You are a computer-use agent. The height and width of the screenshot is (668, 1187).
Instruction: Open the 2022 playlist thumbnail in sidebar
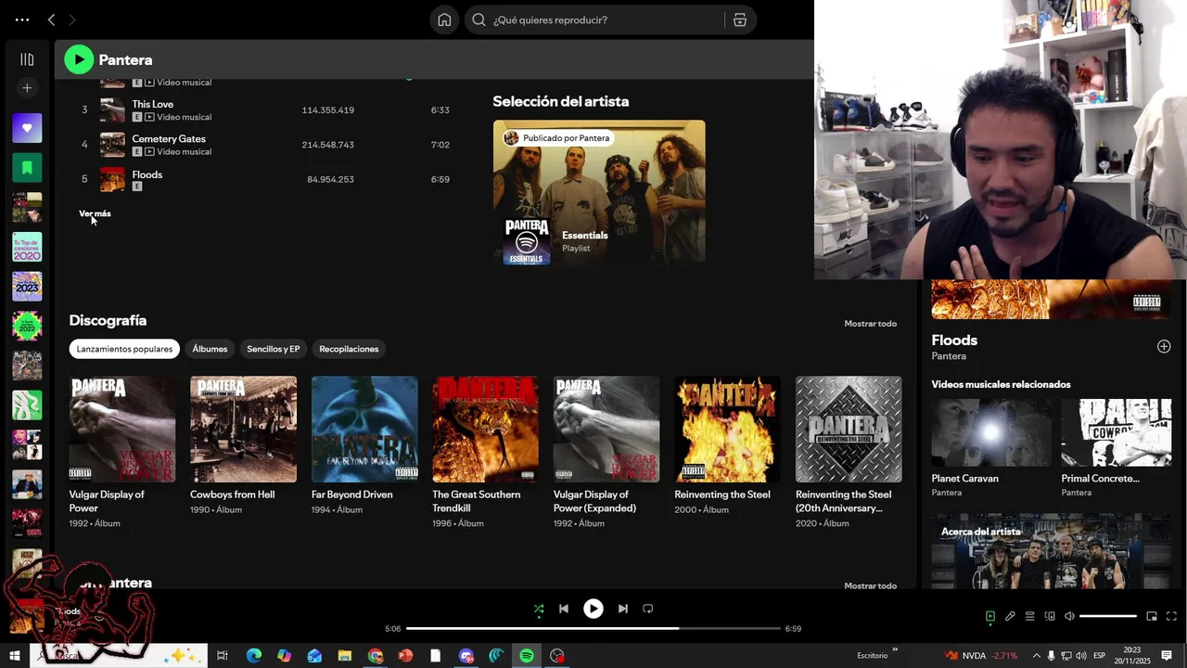27,327
